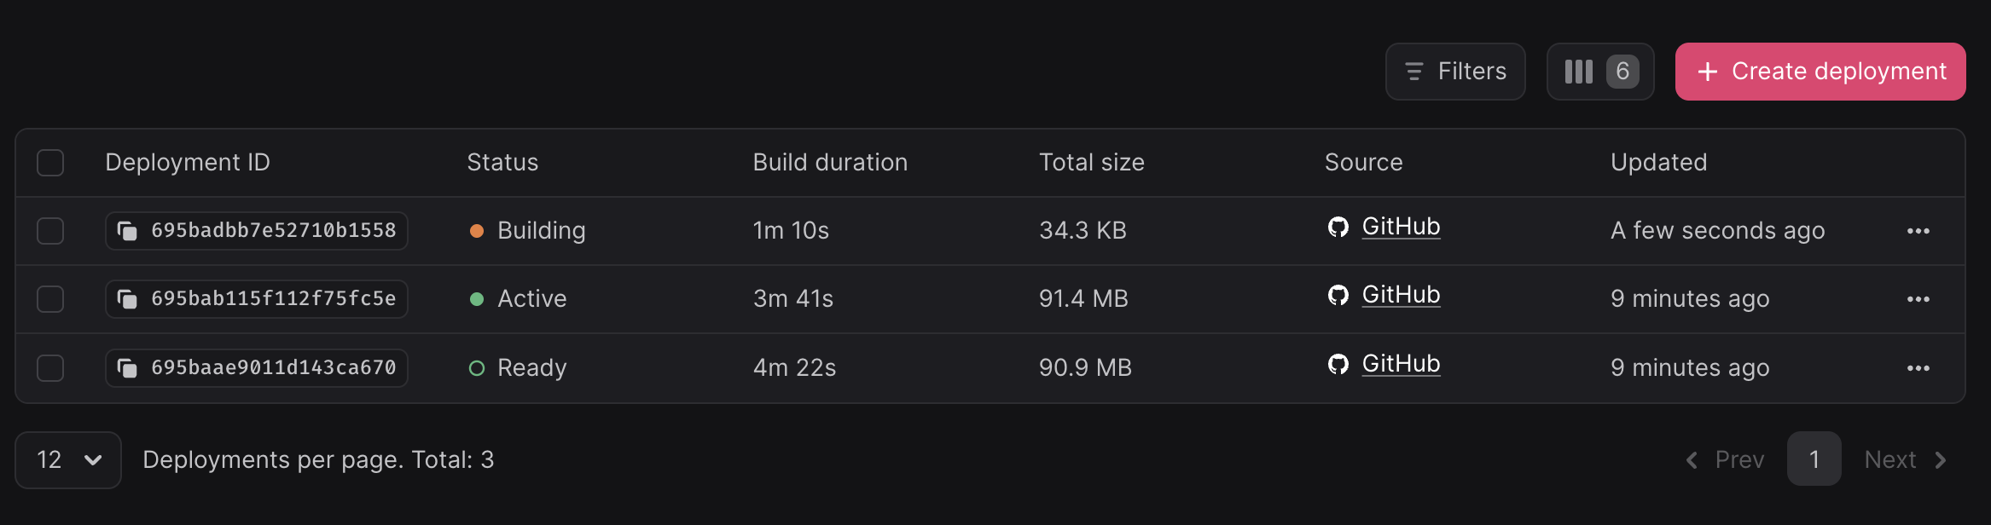Toggle the select-all deployments checkbox

50,163
